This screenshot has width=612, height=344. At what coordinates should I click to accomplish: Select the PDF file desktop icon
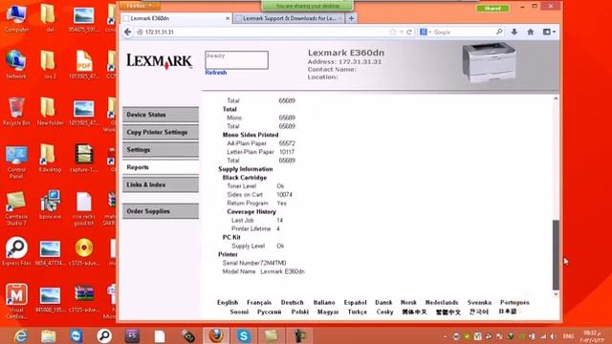[84, 65]
